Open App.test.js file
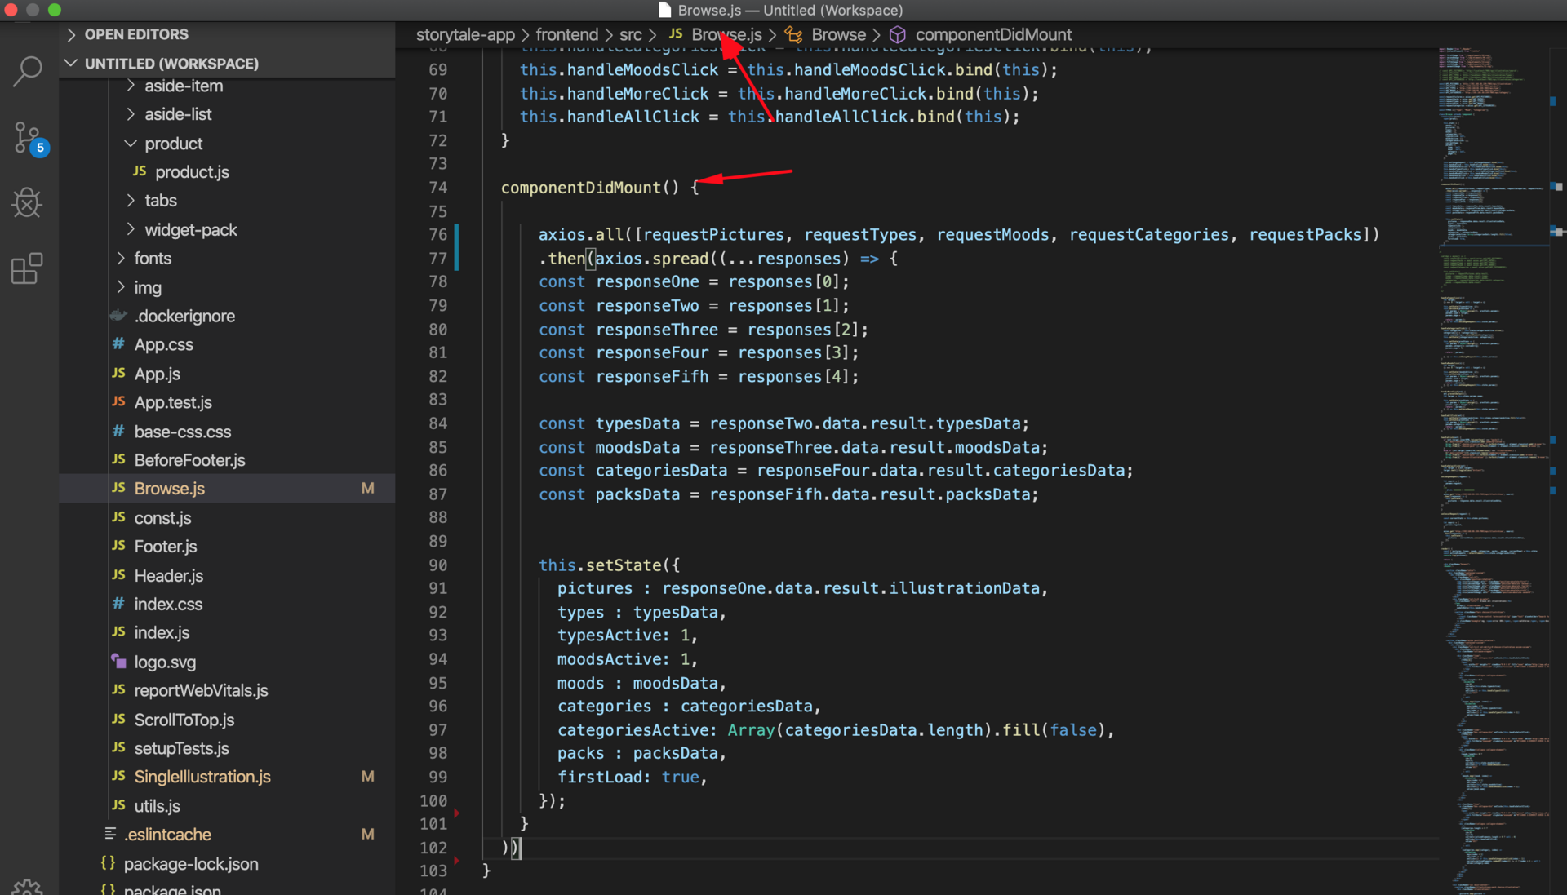The width and height of the screenshot is (1567, 895). point(173,402)
